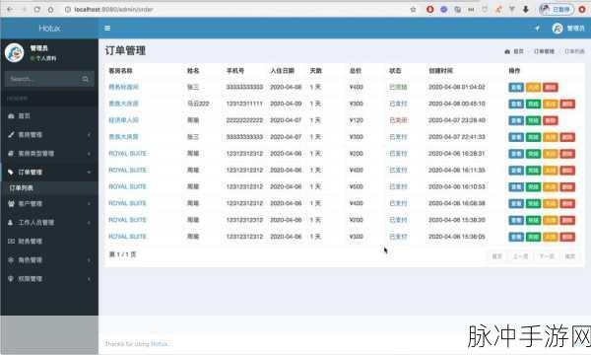Click the admin avatar in the sidebar
This screenshot has width=591, height=355.
[15, 52]
